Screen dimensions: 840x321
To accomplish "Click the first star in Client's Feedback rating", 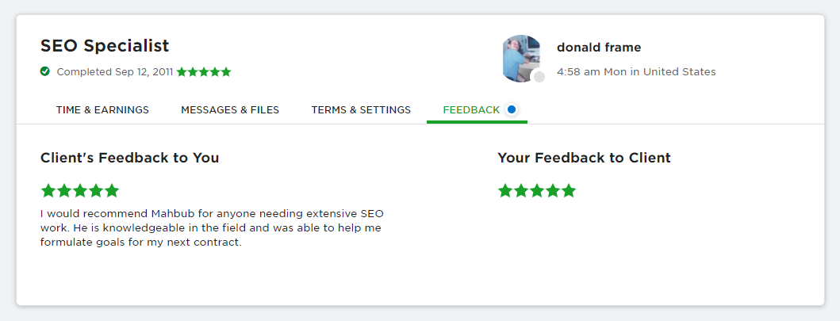I will click(x=48, y=191).
